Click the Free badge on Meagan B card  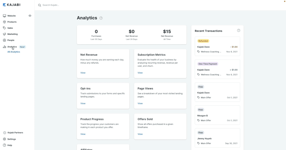pos(201,110)
